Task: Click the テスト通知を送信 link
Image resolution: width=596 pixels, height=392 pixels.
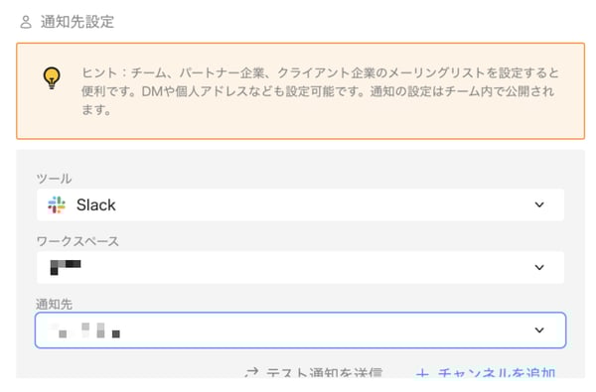Action: 324,373
